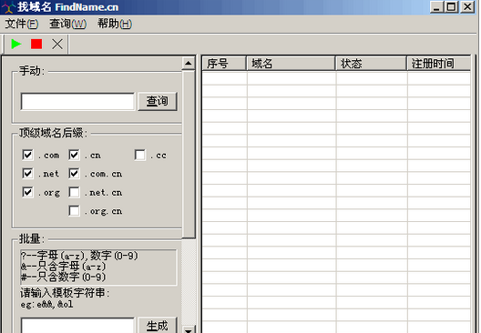481x333 pixels.
Task: Toggle the .com suffix checkbox
Action: point(27,155)
